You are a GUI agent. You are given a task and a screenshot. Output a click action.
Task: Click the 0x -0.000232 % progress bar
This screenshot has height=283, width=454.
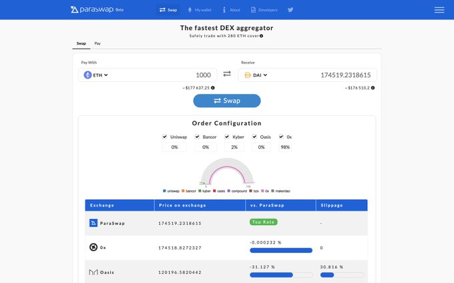[281, 250]
